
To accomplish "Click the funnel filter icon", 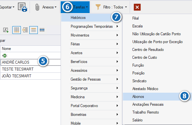I will pos(98,7).
